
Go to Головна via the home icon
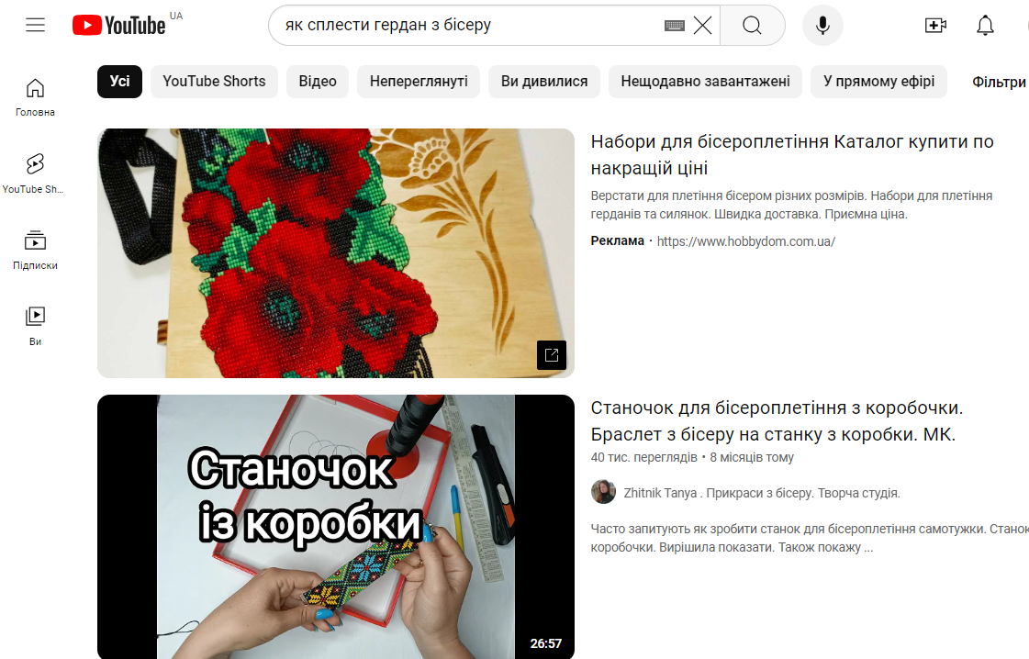(x=34, y=87)
